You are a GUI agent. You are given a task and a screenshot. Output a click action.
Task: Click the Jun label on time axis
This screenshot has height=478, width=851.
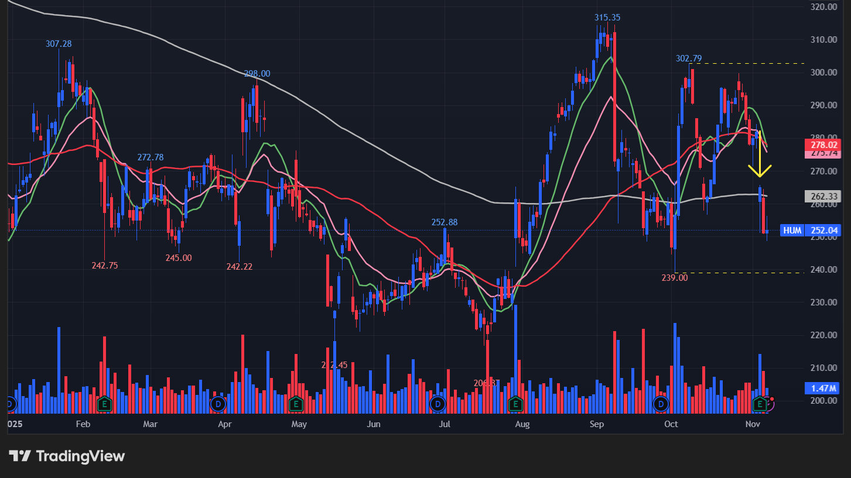373,424
